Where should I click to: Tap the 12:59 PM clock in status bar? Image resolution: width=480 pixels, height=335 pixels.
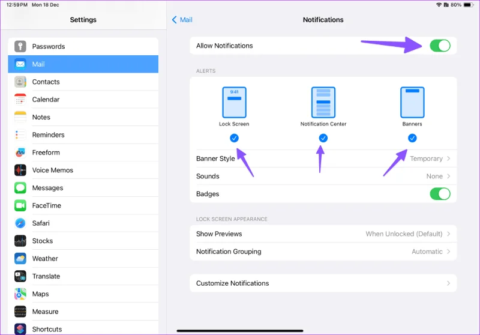pos(17,5)
